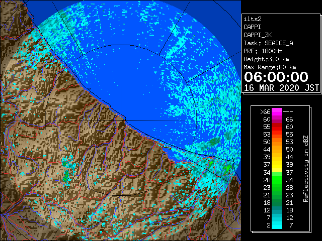This screenshot has height=241, width=322.
Task: Click the large 06:00:00 timestamp
Action: click(276, 77)
